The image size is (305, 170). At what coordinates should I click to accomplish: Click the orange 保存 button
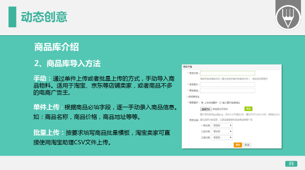tap(238, 145)
